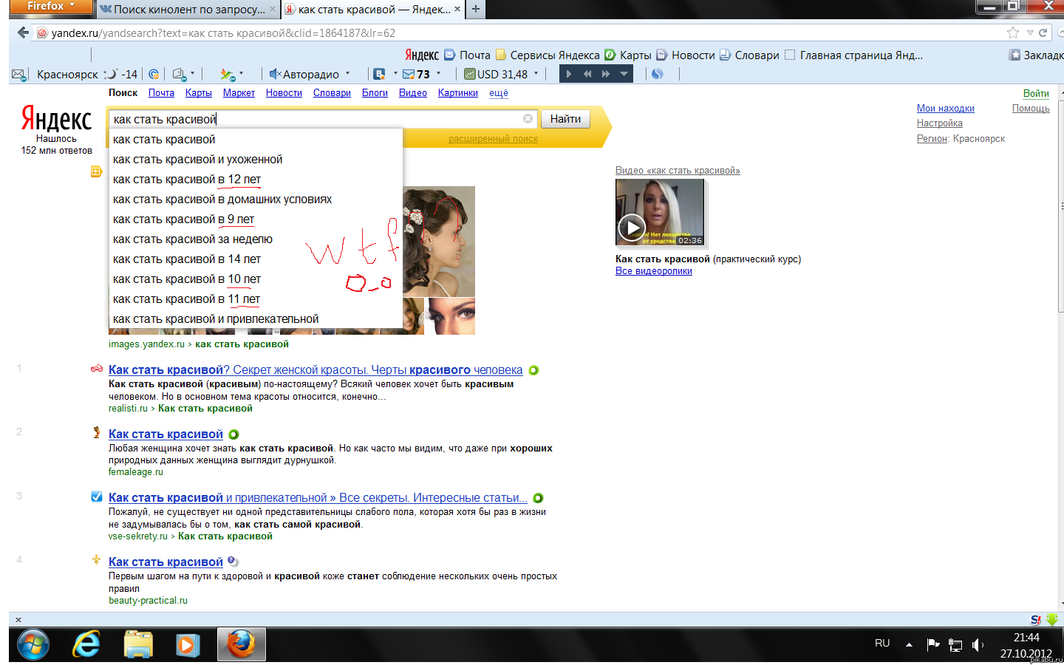Click the yandex.ru address bar
1064x665 pixels.
(517, 33)
